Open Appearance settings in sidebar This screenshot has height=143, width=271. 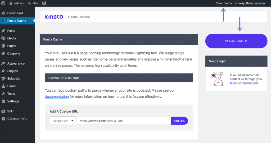[x=16, y=64]
